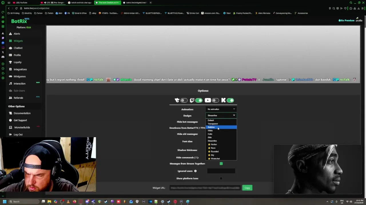Choose the premium Neon design
366x205 pixels.
tap(221, 148)
